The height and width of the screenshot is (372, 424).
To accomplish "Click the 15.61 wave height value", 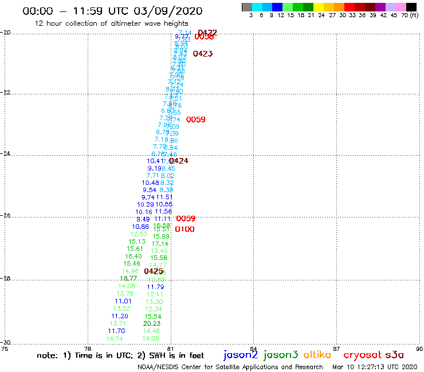I will [x=135, y=248].
